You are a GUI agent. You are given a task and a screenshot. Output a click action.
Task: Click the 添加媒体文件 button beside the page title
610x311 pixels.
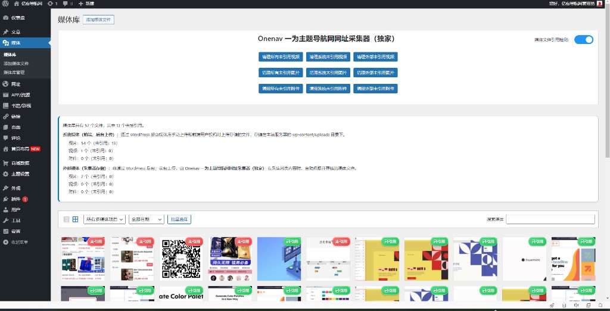tap(98, 20)
